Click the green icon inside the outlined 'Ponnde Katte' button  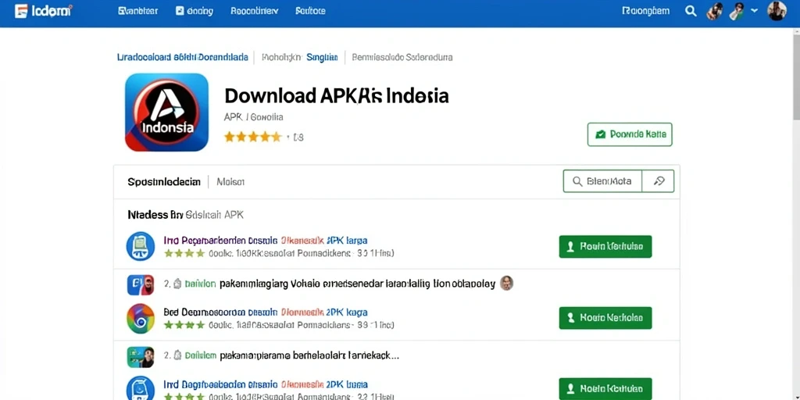[x=601, y=134]
